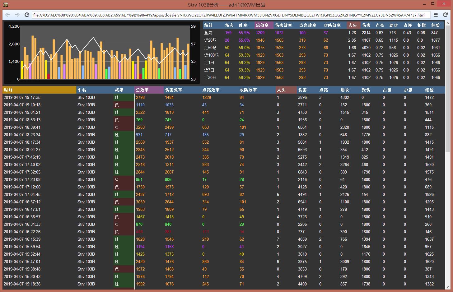Select battle timestamp 2019-04-07 18:01:27
453x292 pixels.
[22, 150]
